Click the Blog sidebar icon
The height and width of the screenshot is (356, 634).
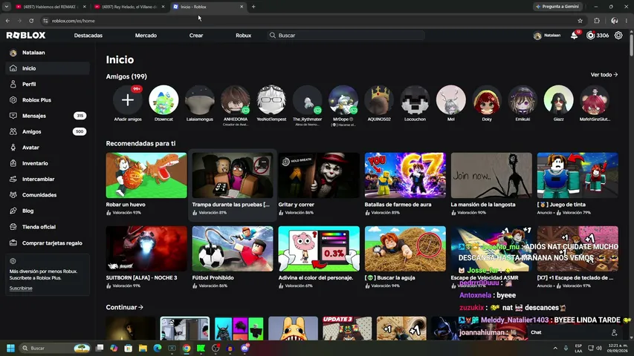[13, 211]
